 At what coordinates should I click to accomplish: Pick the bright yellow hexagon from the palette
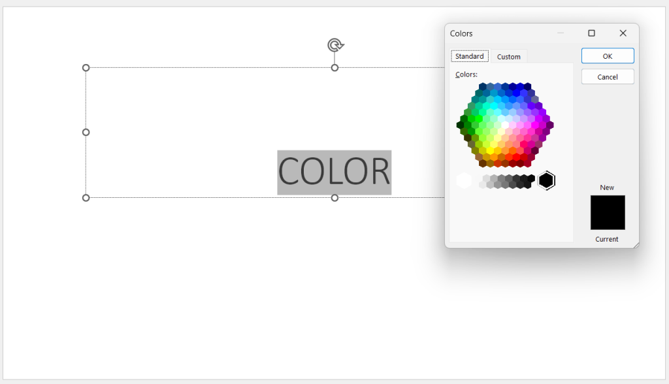[491, 150]
